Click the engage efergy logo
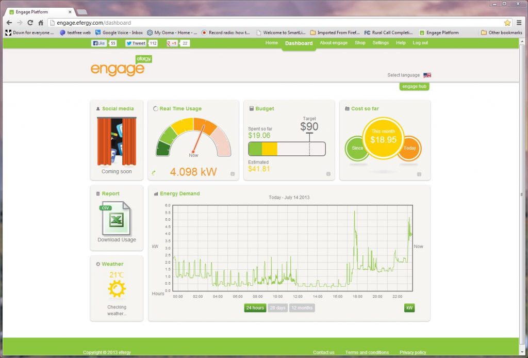The height and width of the screenshot is (358, 528). pyautogui.click(x=121, y=66)
